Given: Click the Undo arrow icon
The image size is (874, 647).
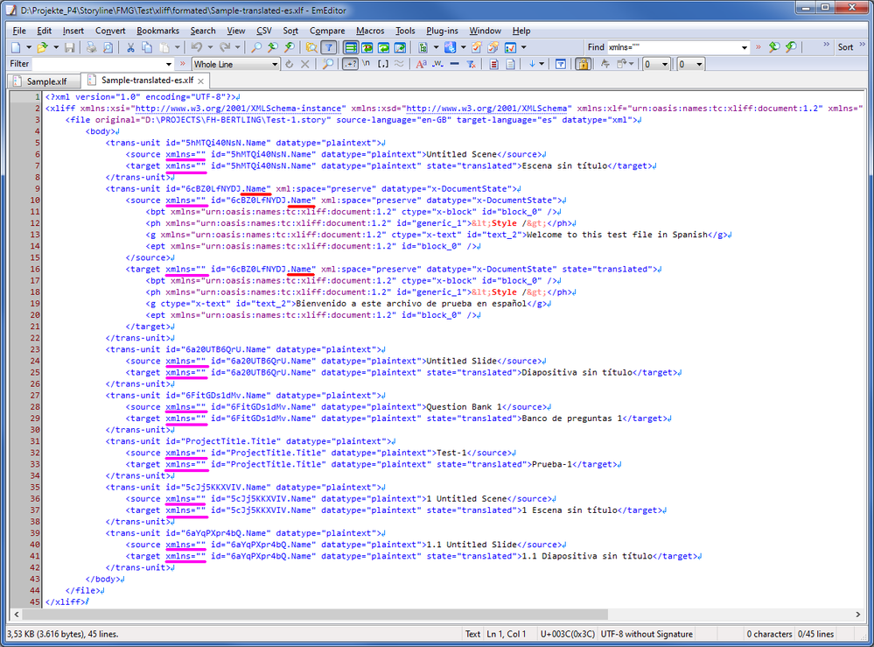Looking at the screenshot, I should tap(197, 47).
